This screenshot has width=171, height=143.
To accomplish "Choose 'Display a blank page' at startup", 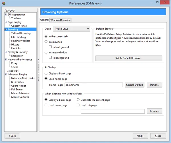I will 46,73.
